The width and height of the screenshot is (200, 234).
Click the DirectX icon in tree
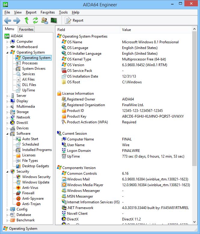click(13, 123)
